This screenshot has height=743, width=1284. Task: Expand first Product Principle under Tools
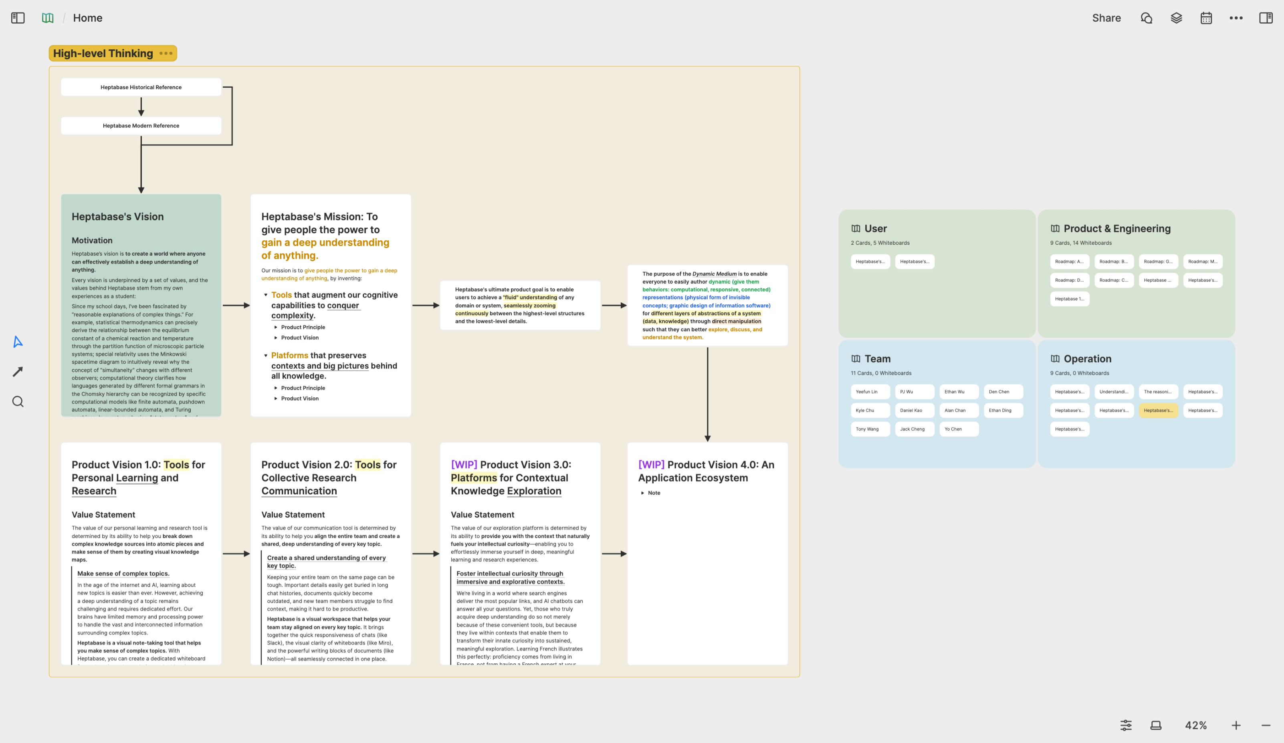[x=276, y=327]
